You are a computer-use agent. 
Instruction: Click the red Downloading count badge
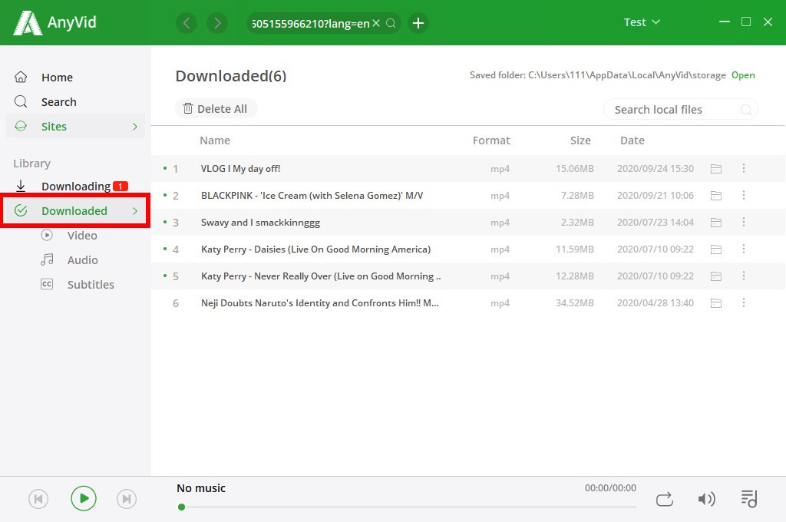point(121,186)
